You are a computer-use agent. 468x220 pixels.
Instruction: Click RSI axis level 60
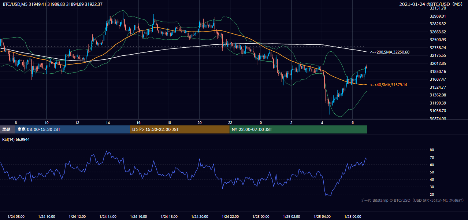click(x=432, y=165)
